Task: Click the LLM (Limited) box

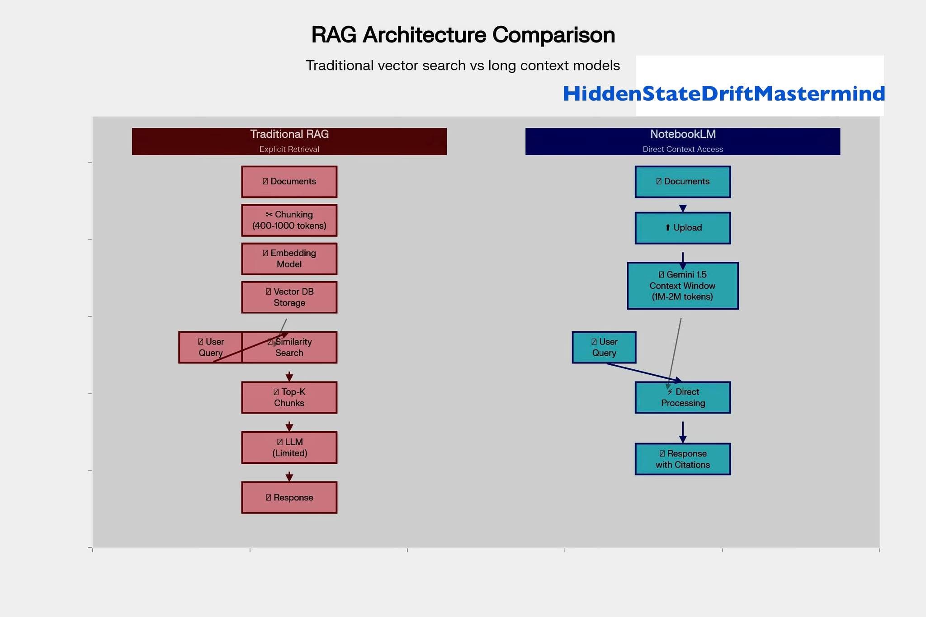Action: (x=289, y=447)
